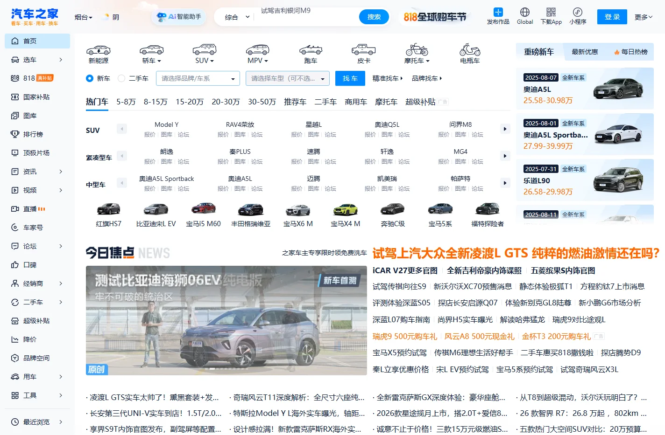Viewport: 665px width, 435px height.
Task: Open 品牌空间 in the sidebar
Action: [37, 358]
